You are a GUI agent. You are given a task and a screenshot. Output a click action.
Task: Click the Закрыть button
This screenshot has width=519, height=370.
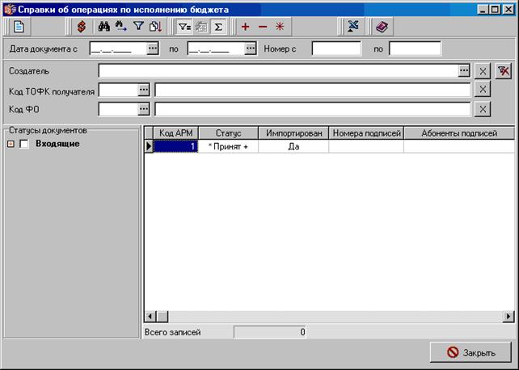(470, 352)
